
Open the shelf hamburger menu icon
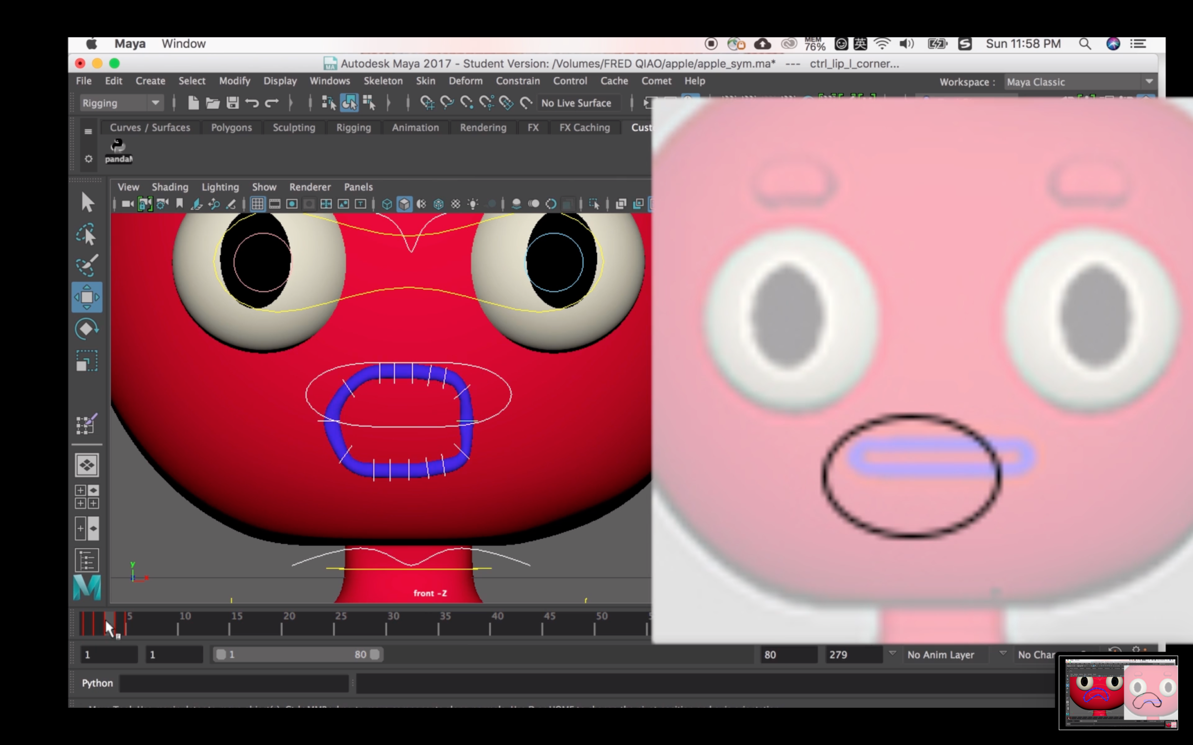[88, 131]
